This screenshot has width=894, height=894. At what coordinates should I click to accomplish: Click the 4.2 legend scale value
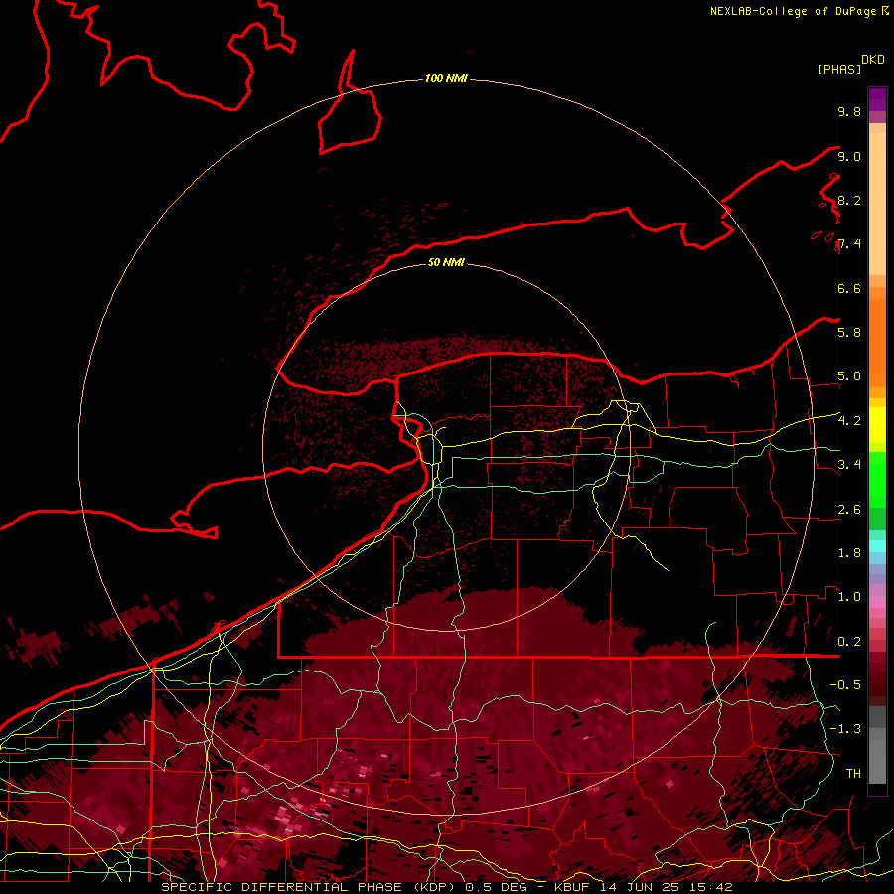[849, 421]
